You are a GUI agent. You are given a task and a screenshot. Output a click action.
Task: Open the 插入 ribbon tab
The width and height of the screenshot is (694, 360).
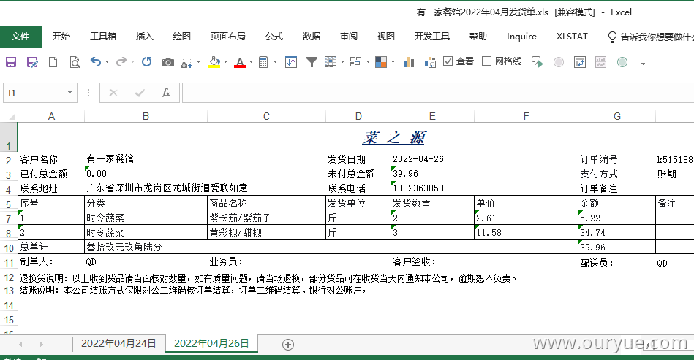coord(144,37)
